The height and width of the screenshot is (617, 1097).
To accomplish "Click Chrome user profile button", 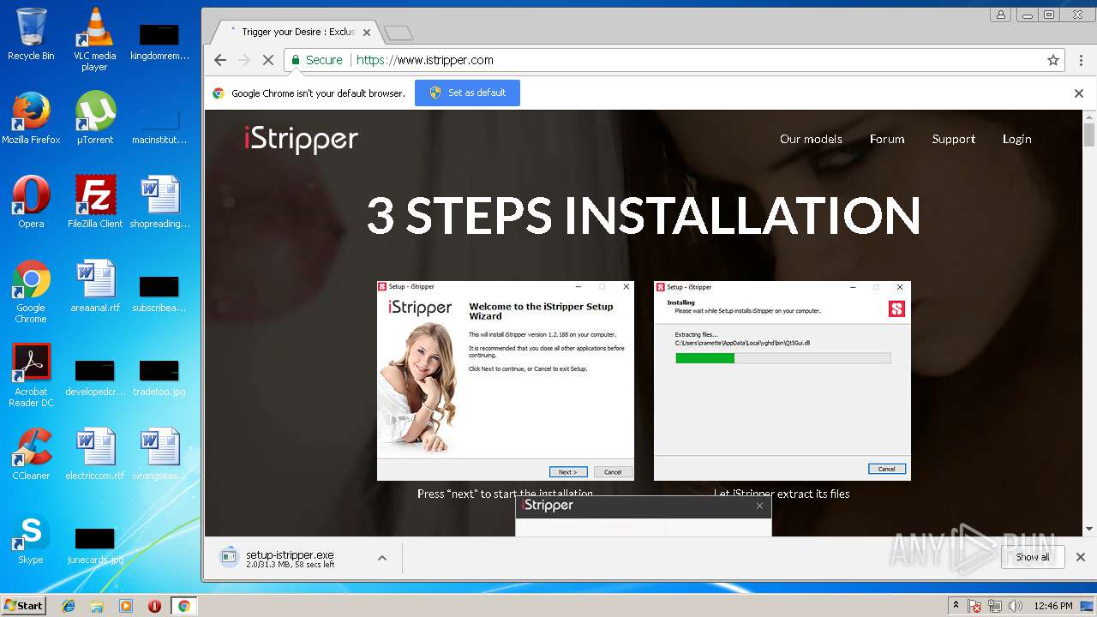I will 1000,15.
